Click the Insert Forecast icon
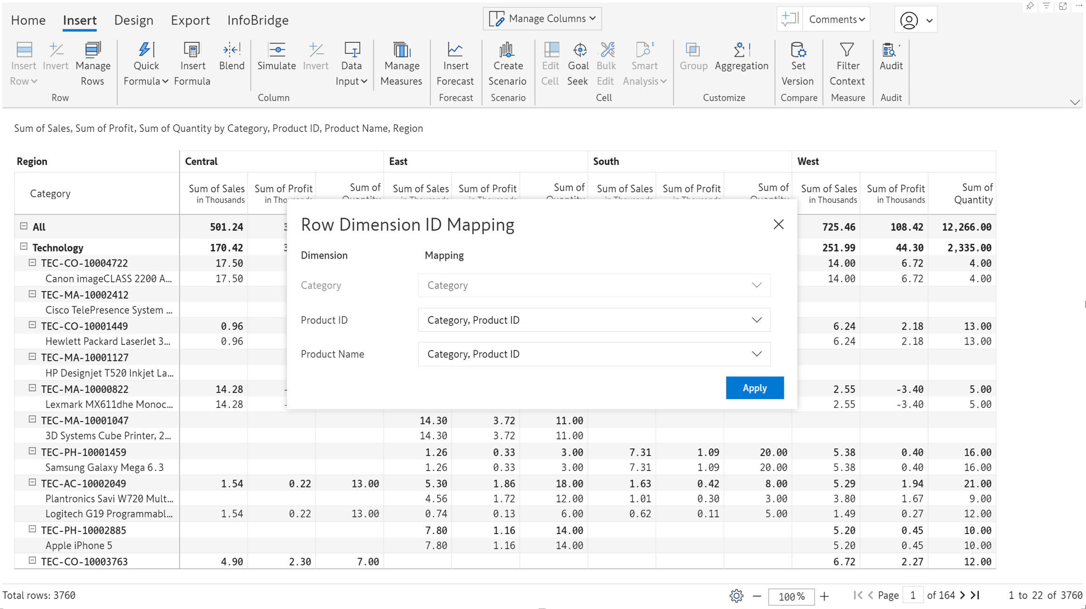1086x609 pixels. (x=455, y=50)
